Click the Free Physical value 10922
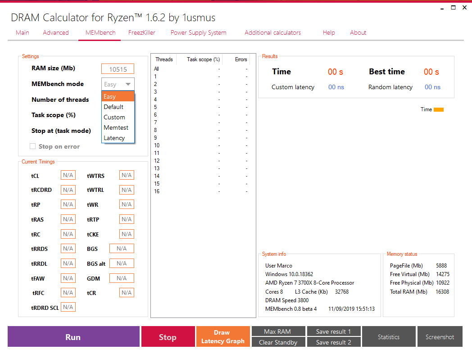 tap(442, 283)
